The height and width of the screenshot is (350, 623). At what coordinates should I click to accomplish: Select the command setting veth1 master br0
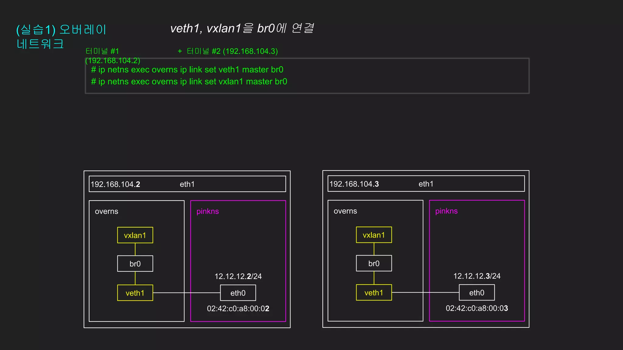point(187,70)
